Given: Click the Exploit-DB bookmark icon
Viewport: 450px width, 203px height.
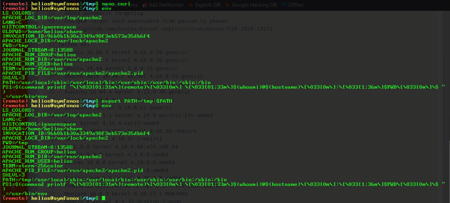Looking at the screenshot, I should tap(190, 5).
